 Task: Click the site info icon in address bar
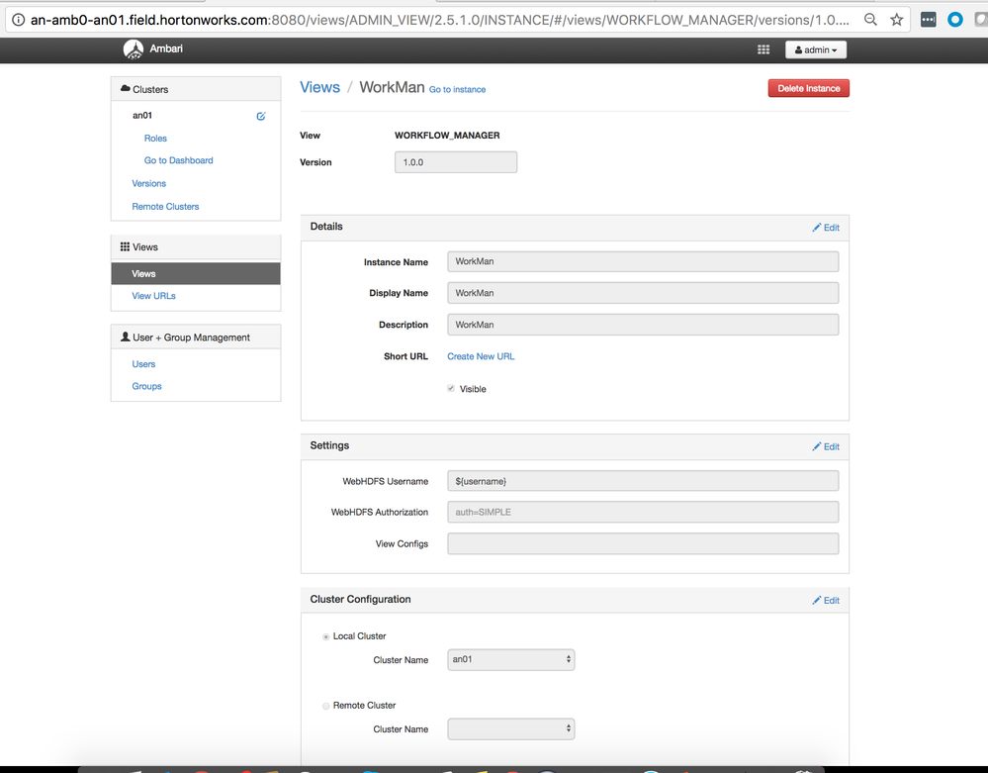18,20
